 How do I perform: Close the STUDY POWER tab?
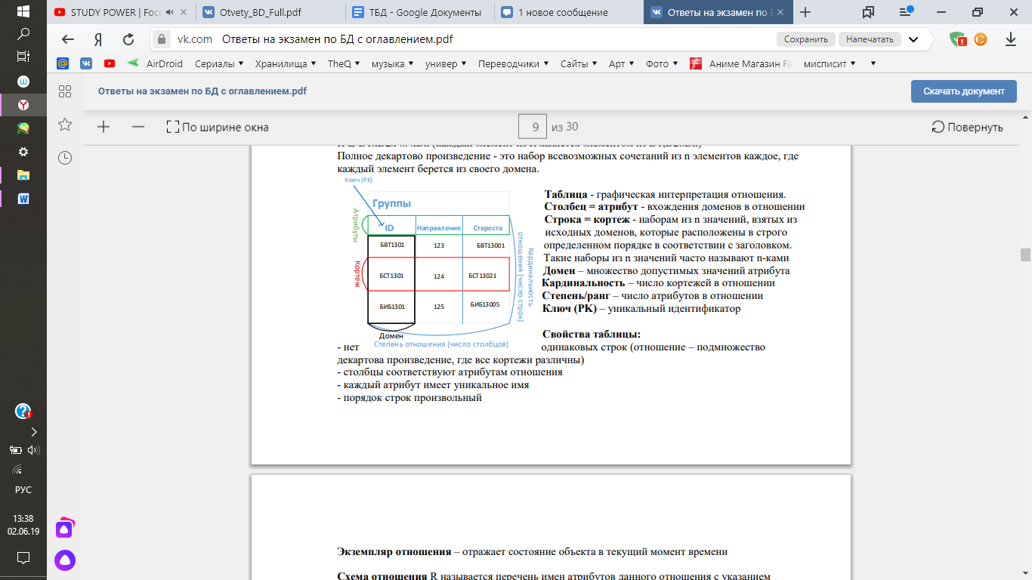[x=184, y=12]
